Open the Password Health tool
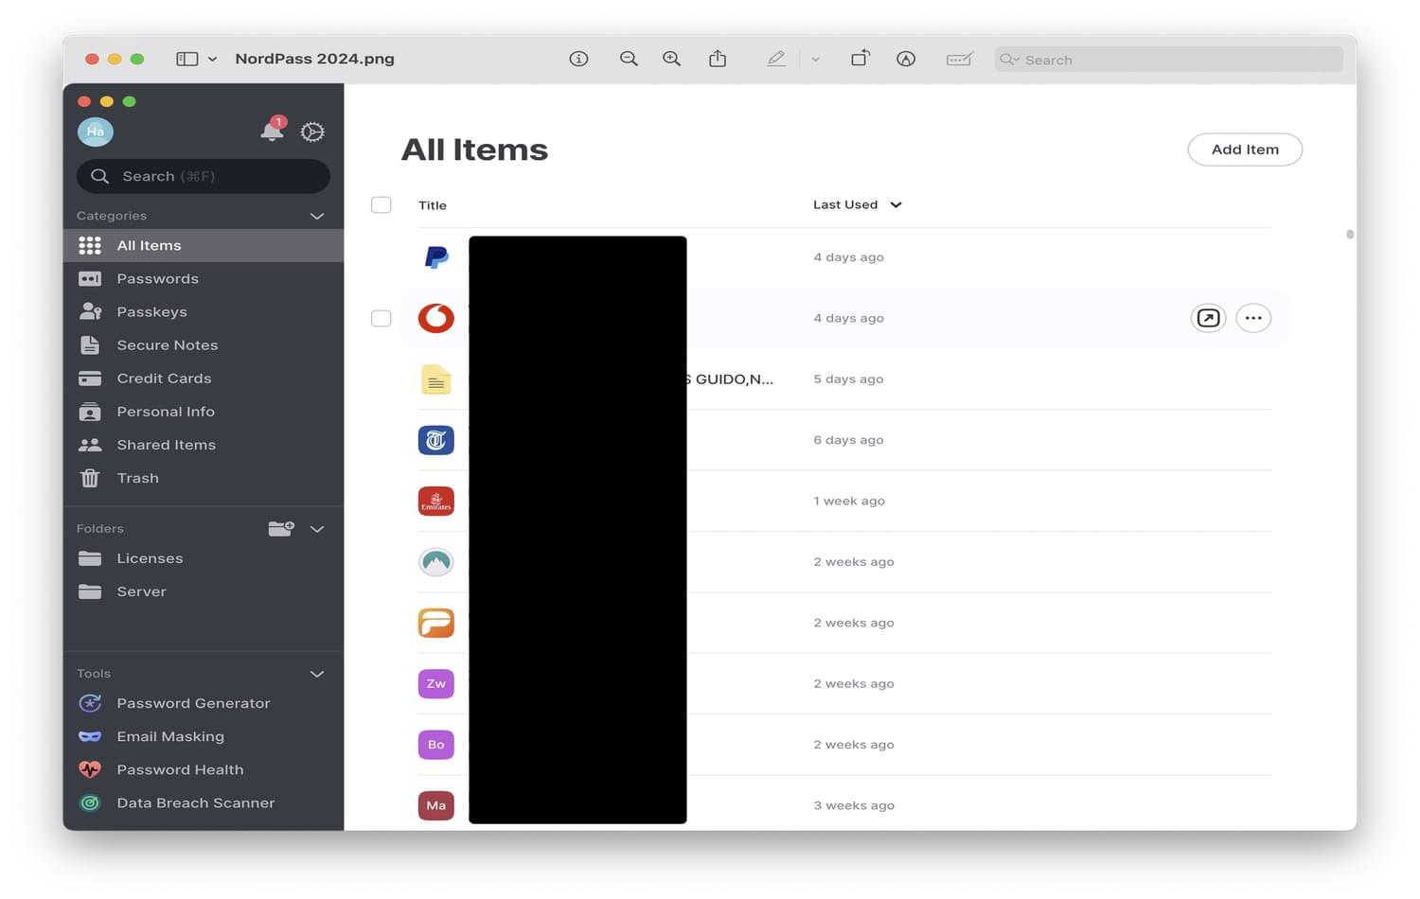The image size is (1420, 899). (x=204, y=769)
